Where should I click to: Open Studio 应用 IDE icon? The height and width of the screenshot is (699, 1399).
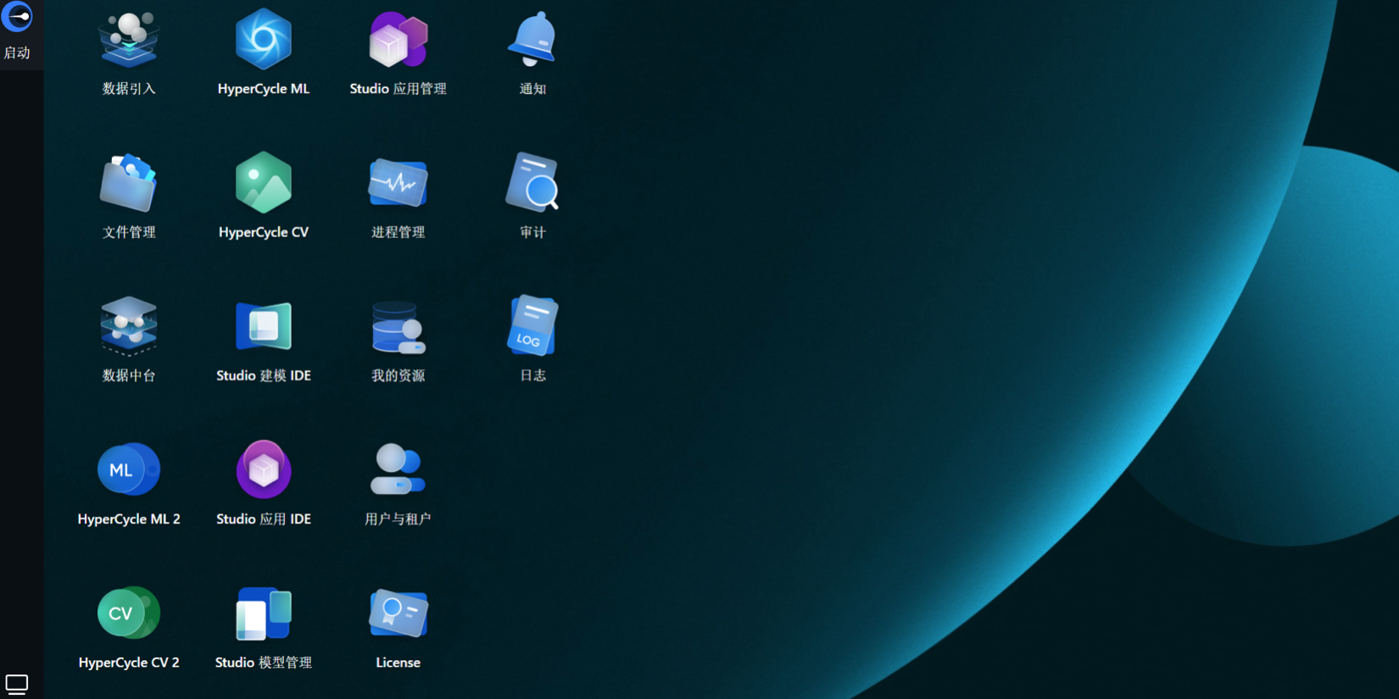[263, 470]
